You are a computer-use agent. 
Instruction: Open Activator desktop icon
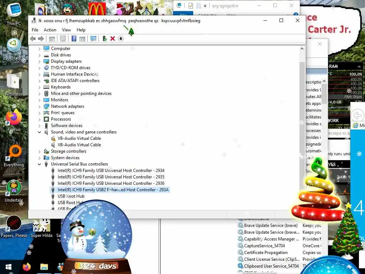tap(14, 85)
